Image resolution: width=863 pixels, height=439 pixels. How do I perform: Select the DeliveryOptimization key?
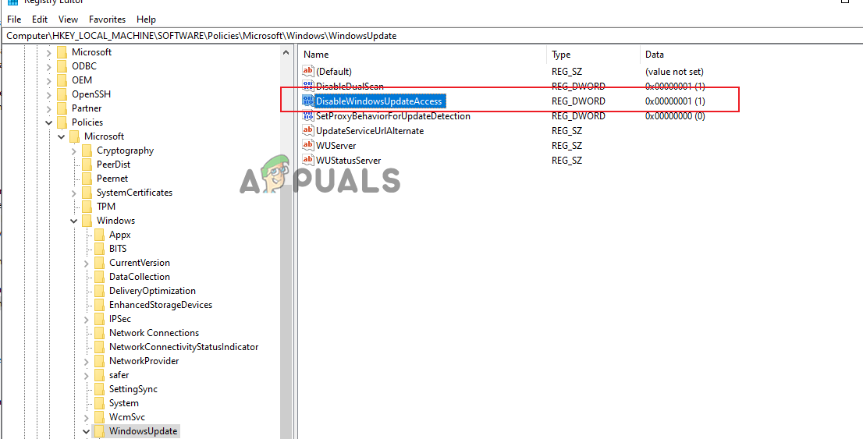[152, 291]
